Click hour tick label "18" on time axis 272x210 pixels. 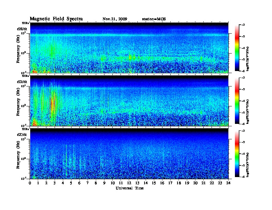click(179, 183)
